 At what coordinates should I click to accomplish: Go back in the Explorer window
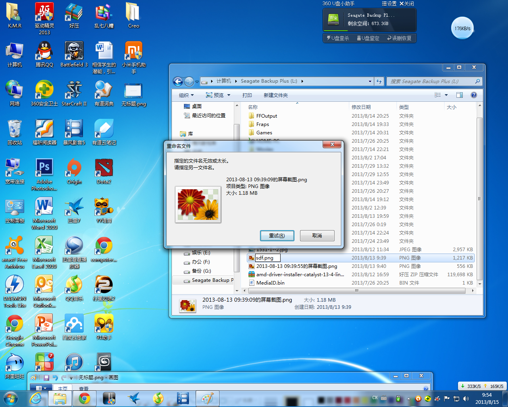[x=178, y=81]
